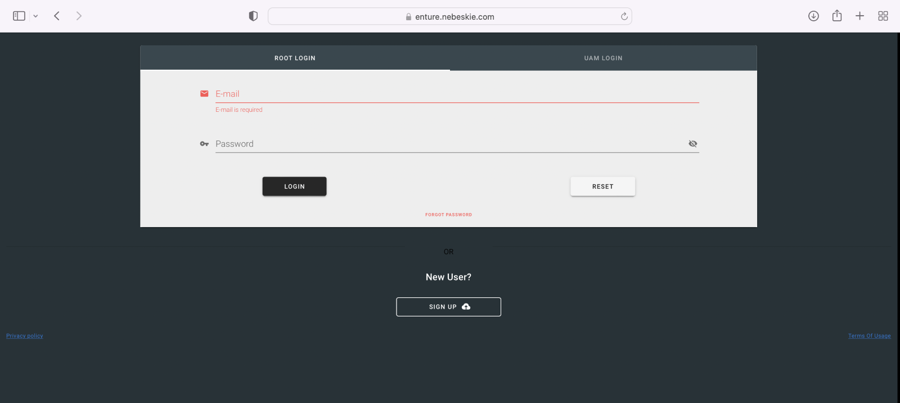
Task: Open the Terms Of Usage link
Action: point(870,336)
